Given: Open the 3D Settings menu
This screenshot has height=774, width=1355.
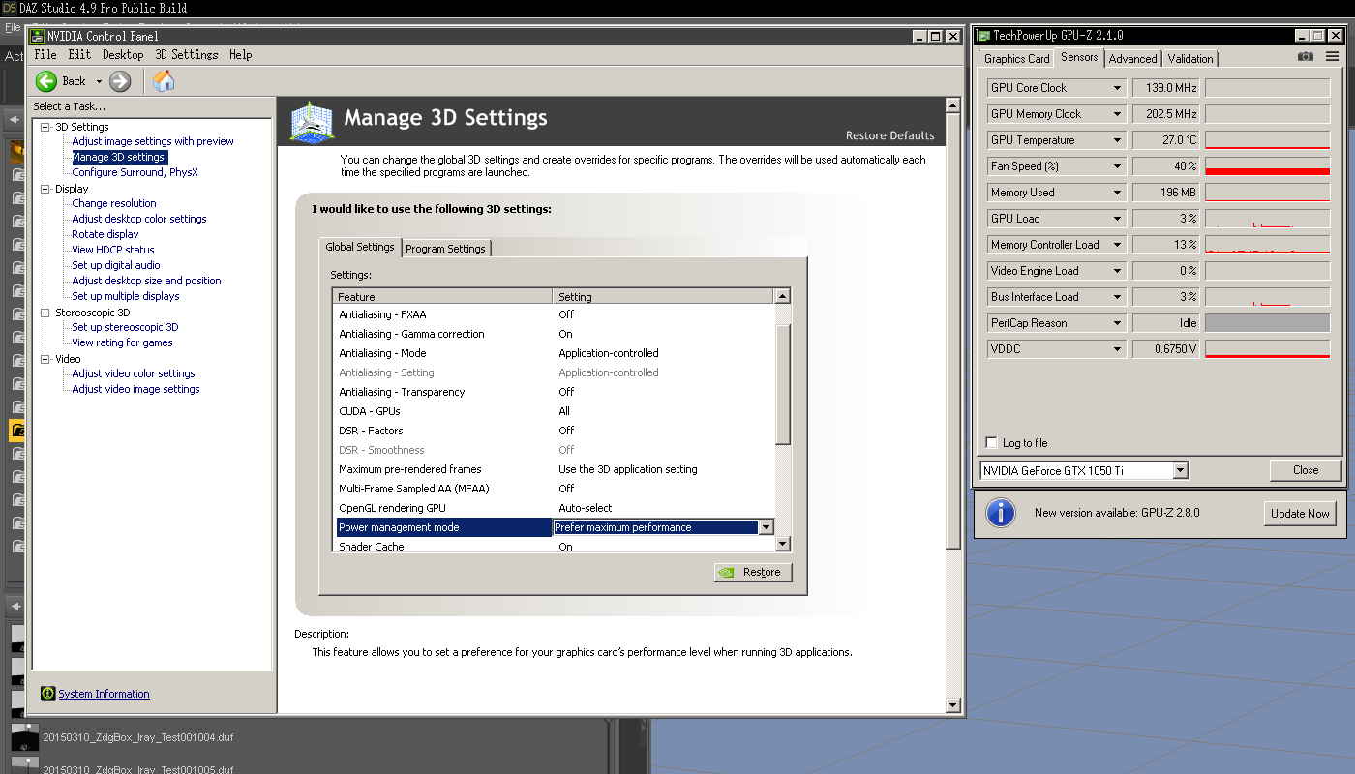Looking at the screenshot, I should tap(187, 55).
